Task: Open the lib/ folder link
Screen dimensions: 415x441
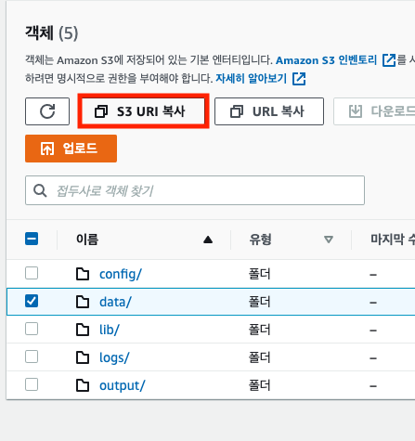Action: coord(110,330)
